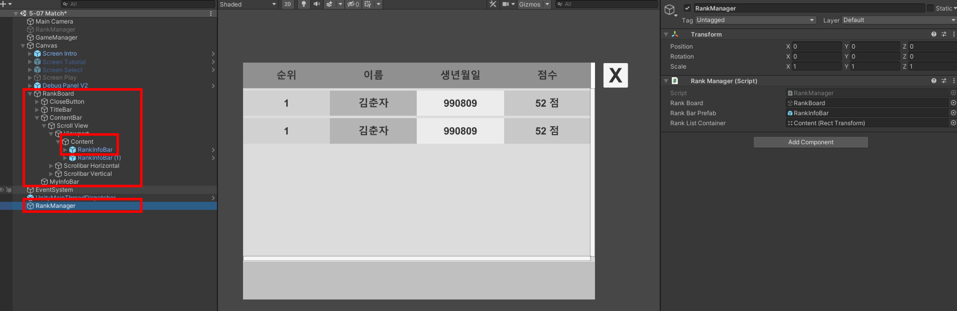The image size is (957, 311).
Task: Collapse the RankBoard tree node
Action: [30, 94]
